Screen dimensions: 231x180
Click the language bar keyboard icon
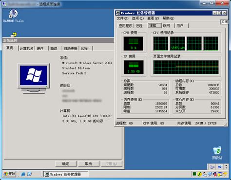coord(212,167)
